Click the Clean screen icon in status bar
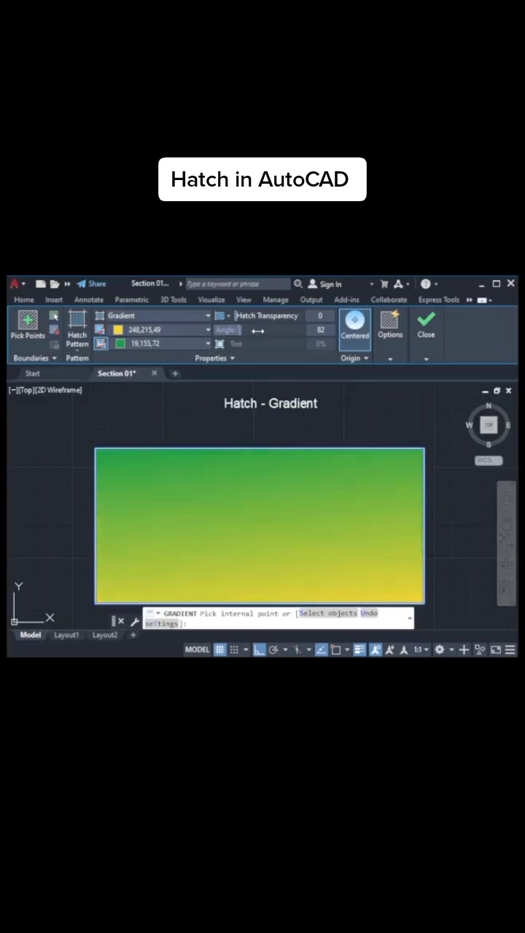Image resolution: width=525 pixels, height=933 pixels. click(496, 649)
